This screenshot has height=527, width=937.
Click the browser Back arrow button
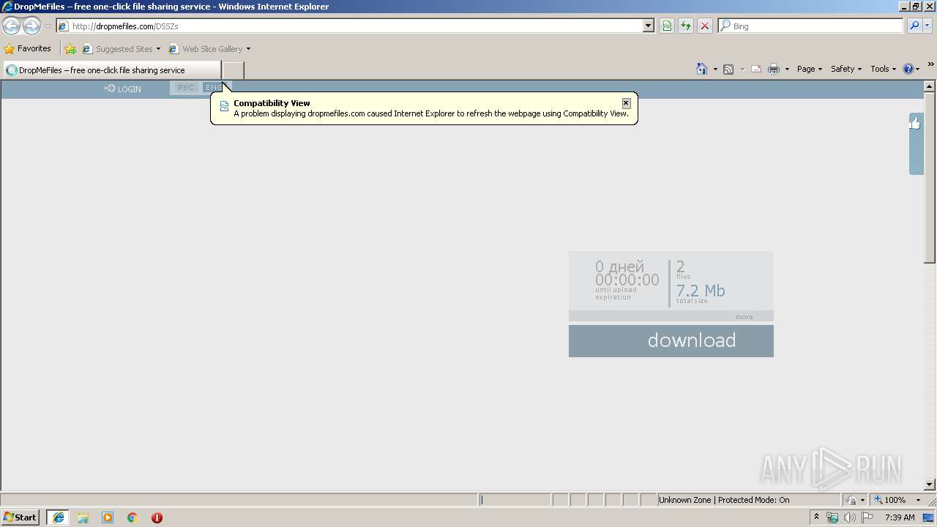(x=11, y=26)
